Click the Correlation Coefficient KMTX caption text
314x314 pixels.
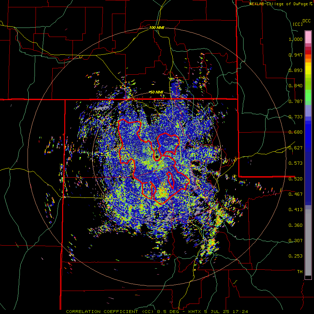[157, 312]
